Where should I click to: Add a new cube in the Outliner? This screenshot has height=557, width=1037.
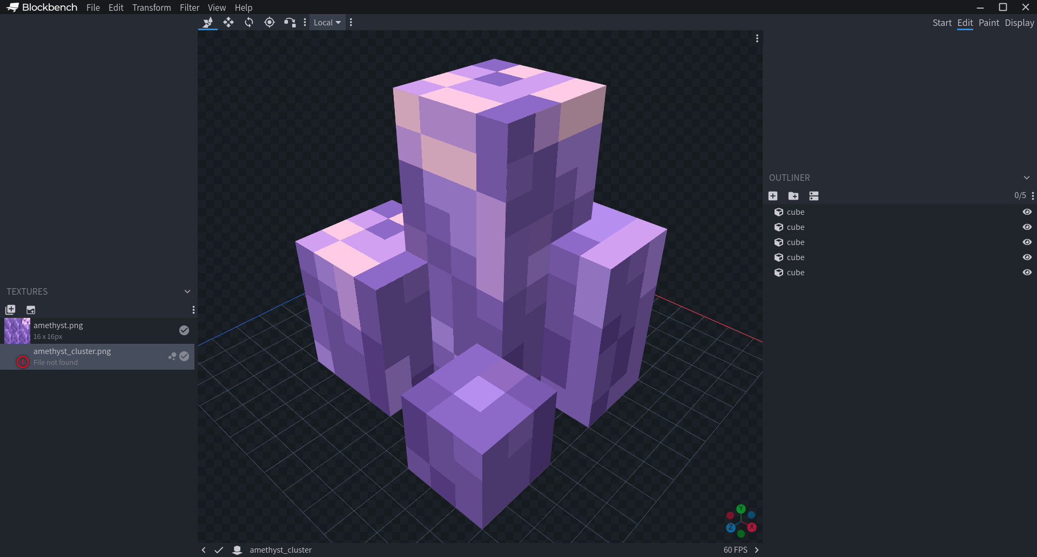pyautogui.click(x=773, y=196)
